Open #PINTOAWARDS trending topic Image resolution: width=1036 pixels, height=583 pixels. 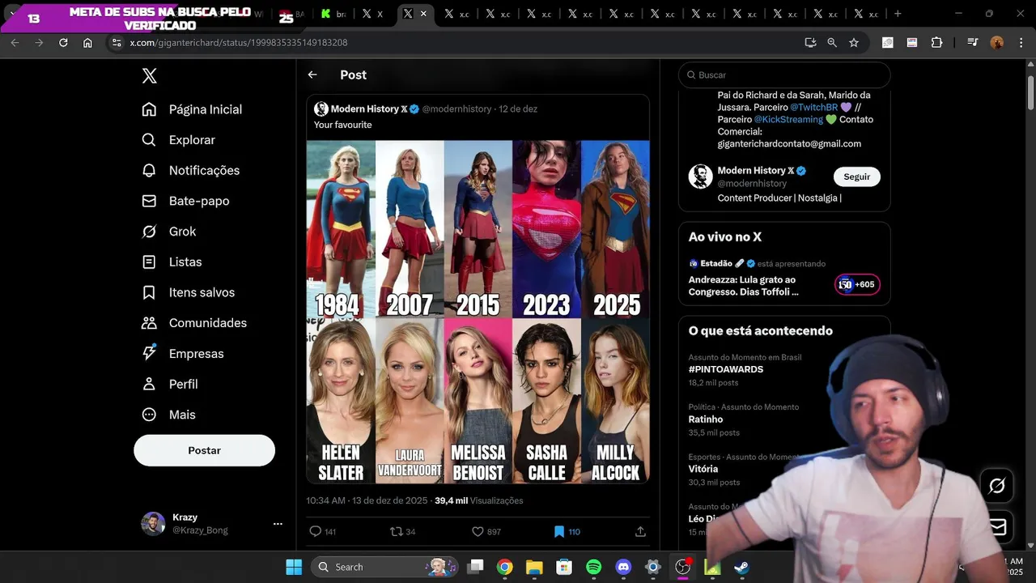click(x=726, y=369)
